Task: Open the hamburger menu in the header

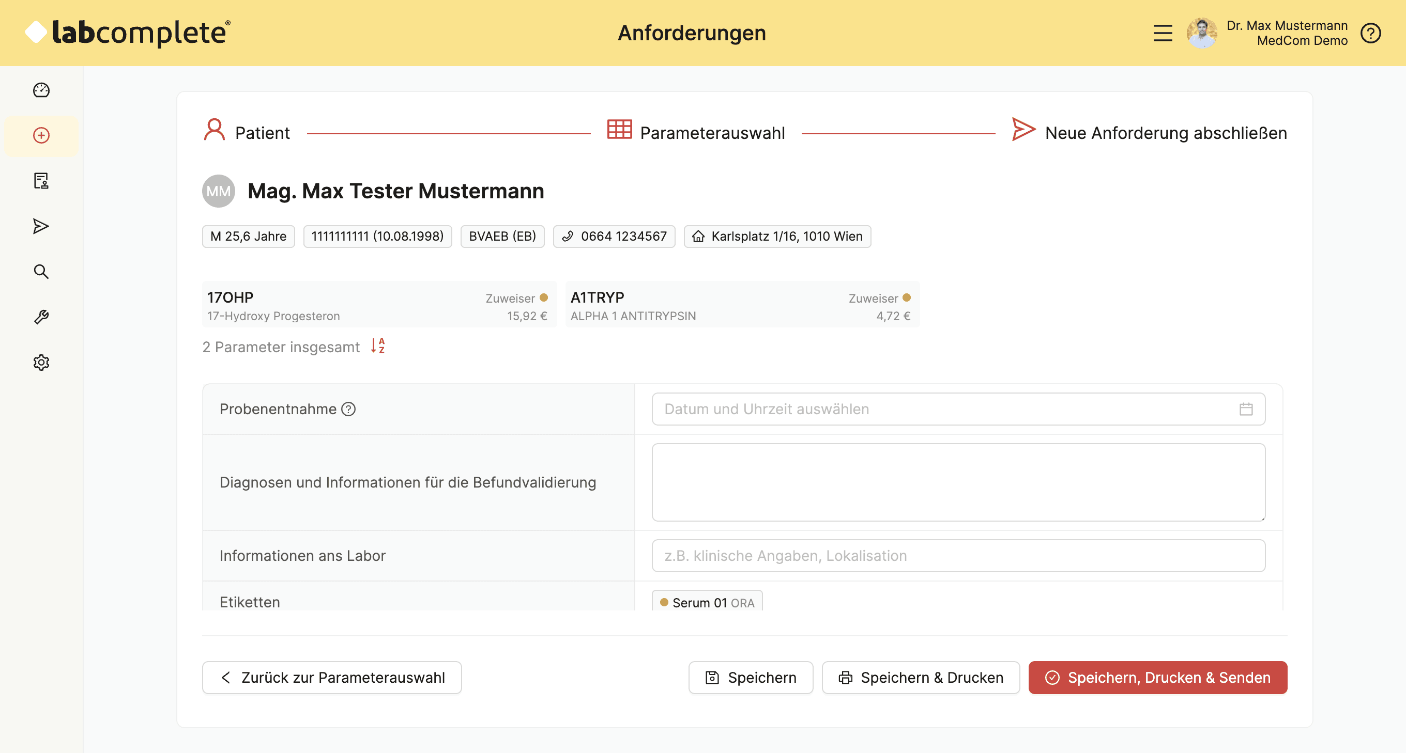Action: click(x=1163, y=33)
